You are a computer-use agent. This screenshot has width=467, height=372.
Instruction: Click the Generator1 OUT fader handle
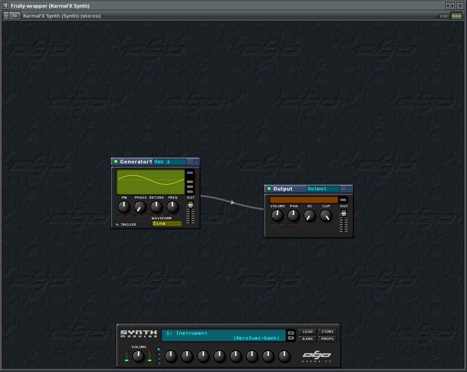(x=191, y=205)
